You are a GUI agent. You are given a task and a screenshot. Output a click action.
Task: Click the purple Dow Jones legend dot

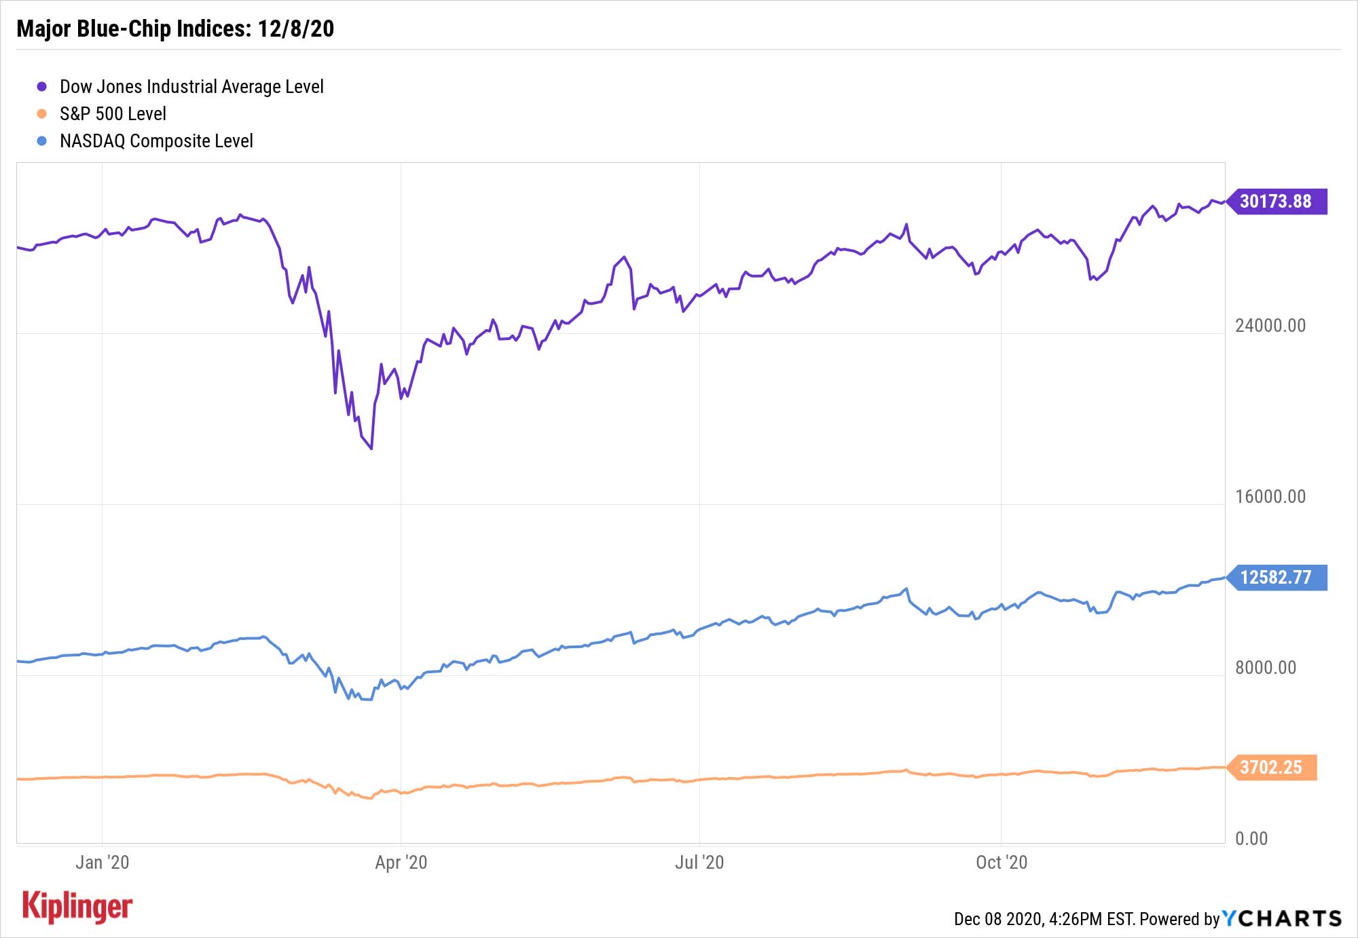pyautogui.click(x=42, y=87)
